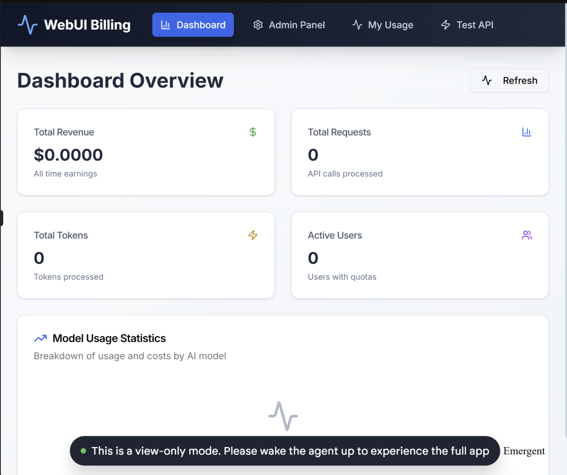
Task: Click the view-only mode notification banner
Action: pyautogui.click(x=290, y=451)
